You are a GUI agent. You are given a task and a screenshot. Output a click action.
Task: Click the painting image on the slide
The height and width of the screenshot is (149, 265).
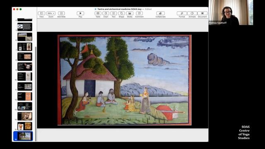125,80
